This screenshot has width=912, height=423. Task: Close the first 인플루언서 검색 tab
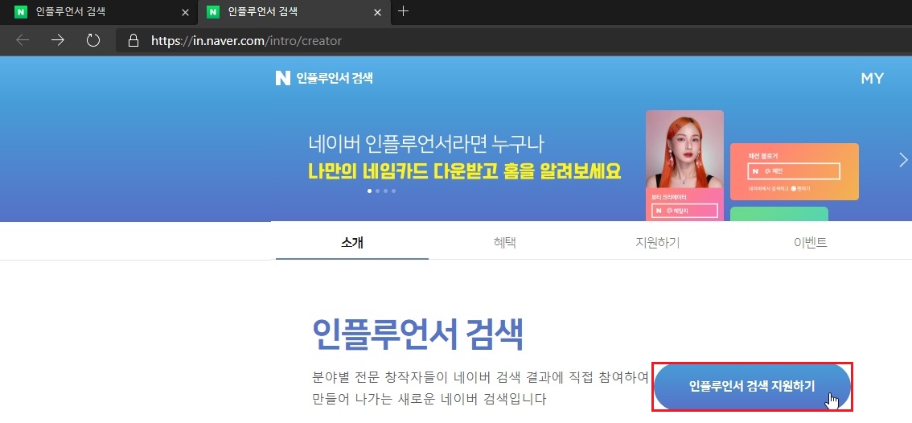[x=186, y=11]
